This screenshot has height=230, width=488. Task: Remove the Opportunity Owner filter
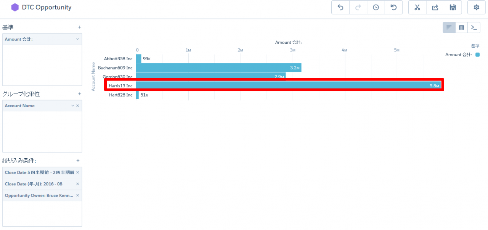77,195
